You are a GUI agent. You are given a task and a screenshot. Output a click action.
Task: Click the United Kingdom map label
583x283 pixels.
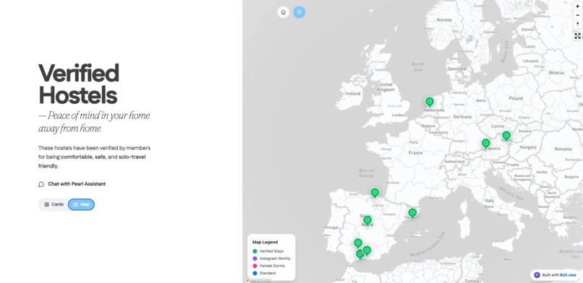(386, 87)
